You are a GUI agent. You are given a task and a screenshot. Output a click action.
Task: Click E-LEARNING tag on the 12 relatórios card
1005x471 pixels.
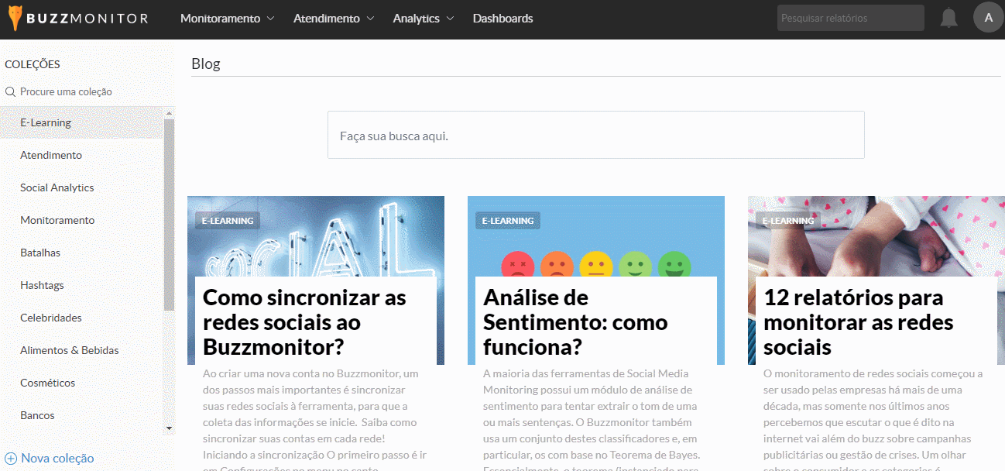click(x=788, y=221)
